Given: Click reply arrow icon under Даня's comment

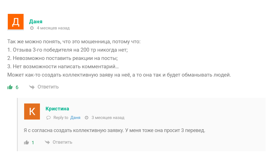Looking at the screenshot, I should 32,87.
